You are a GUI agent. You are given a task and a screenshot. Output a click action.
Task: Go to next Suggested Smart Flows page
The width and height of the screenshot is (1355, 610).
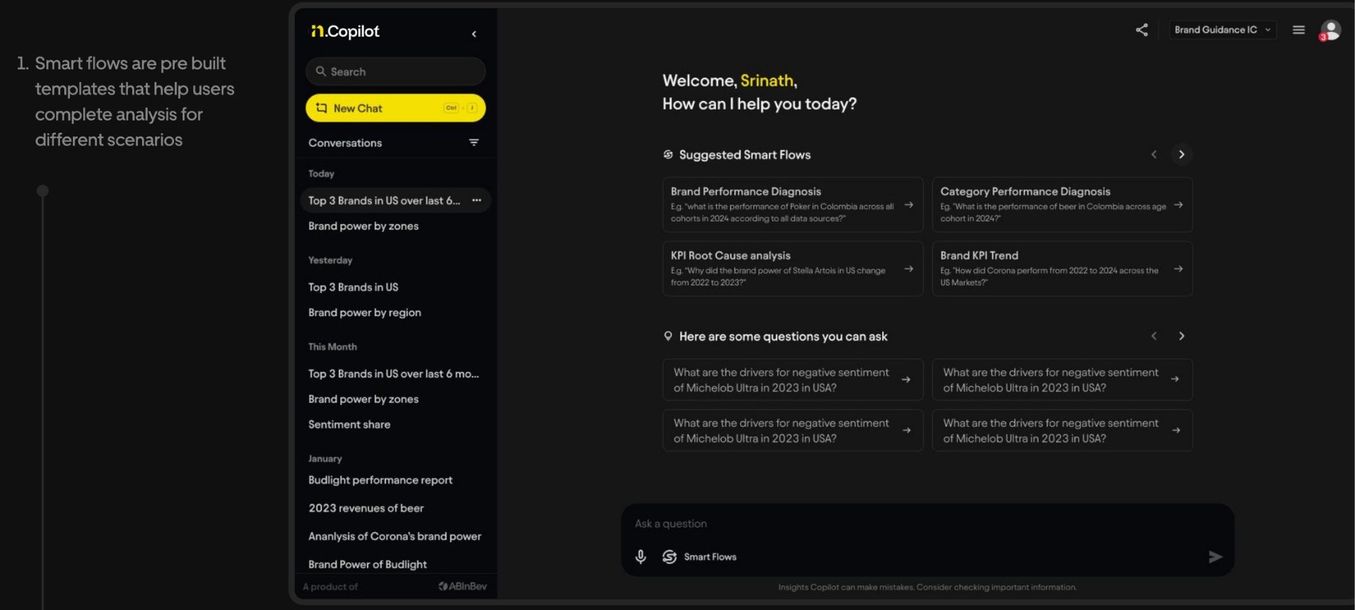tap(1182, 154)
